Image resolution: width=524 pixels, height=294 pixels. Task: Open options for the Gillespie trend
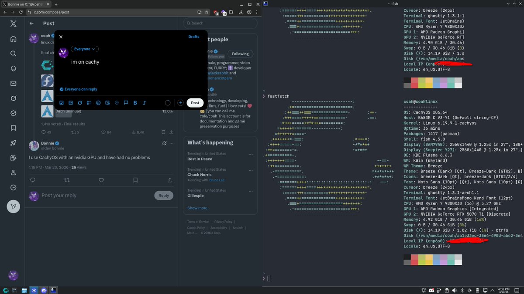pos(251,191)
